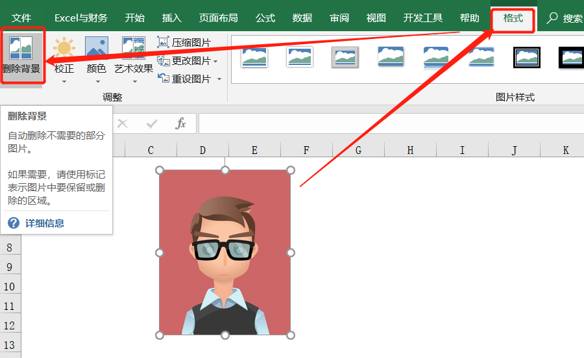
Task: Click Reset Picture (重设图片) button
Action: [x=184, y=79]
